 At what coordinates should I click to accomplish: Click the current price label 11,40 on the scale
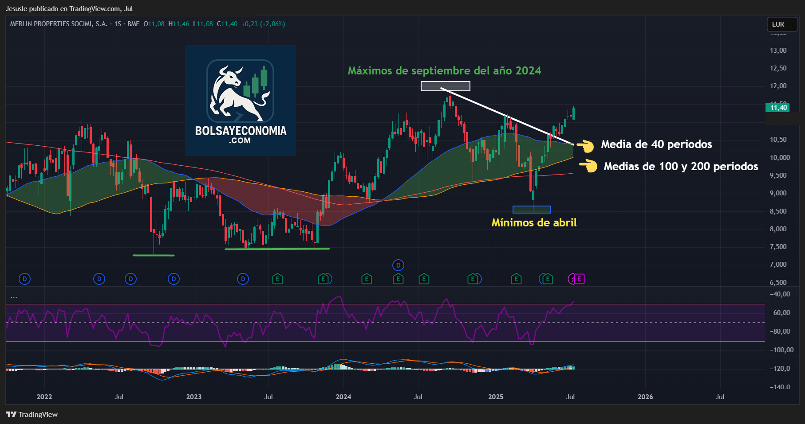778,108
